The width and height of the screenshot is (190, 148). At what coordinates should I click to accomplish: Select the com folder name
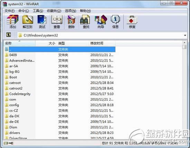pos(12,100)
